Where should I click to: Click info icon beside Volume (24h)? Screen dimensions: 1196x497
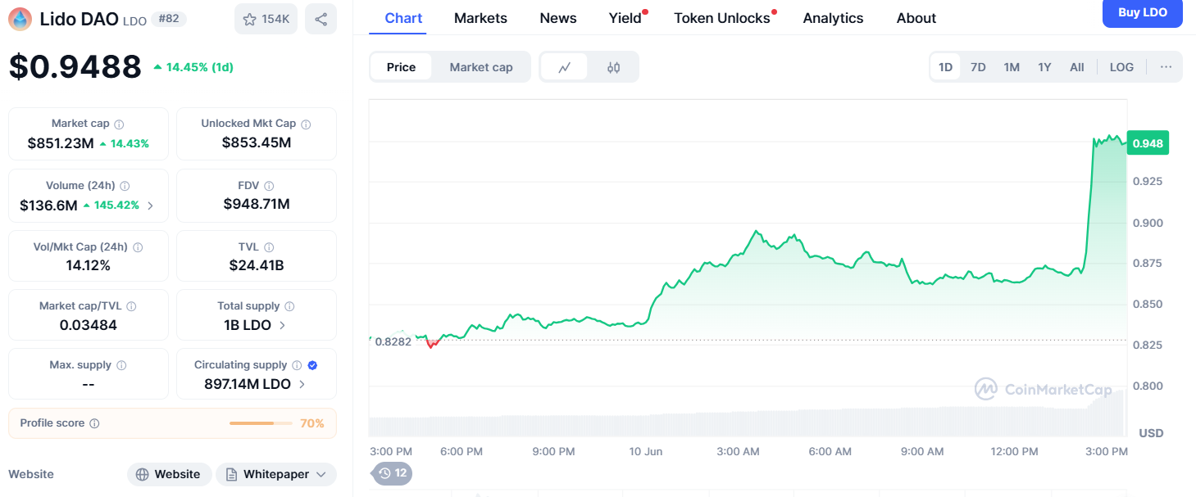pyautogui.click(x=125, y=186)
